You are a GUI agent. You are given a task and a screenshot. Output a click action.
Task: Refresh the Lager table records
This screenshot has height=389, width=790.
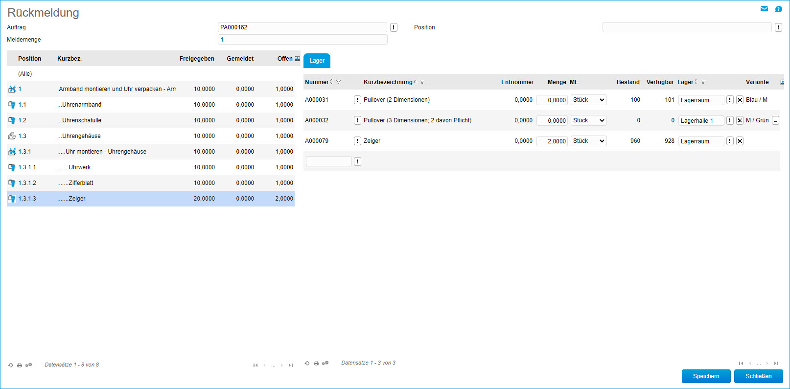tap(307, 363)
